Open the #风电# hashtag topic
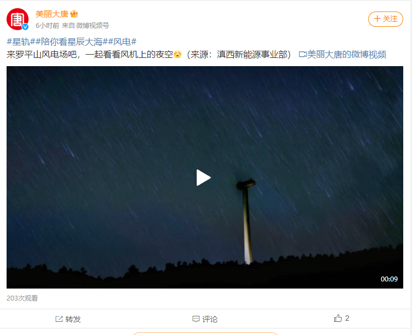The height and width of the screenshot is (335, 412). click(122, 42)
